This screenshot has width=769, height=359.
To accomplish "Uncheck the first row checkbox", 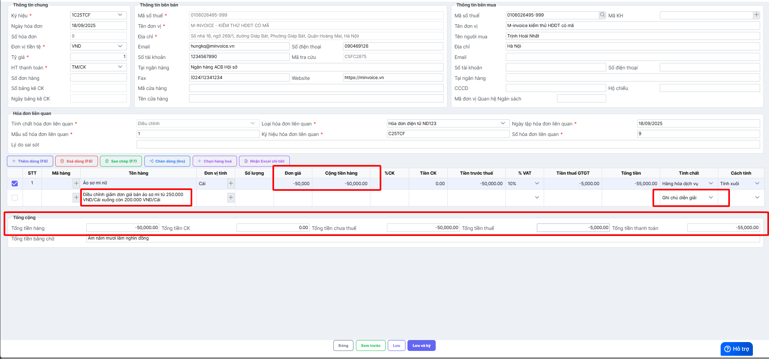I will [15, 184].
